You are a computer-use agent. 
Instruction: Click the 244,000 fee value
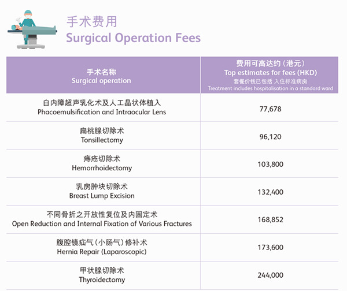click(271, 275)
